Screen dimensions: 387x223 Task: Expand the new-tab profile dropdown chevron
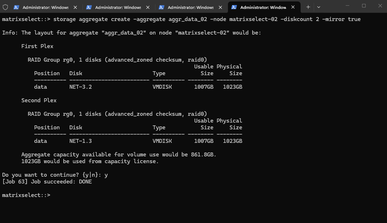318,7
